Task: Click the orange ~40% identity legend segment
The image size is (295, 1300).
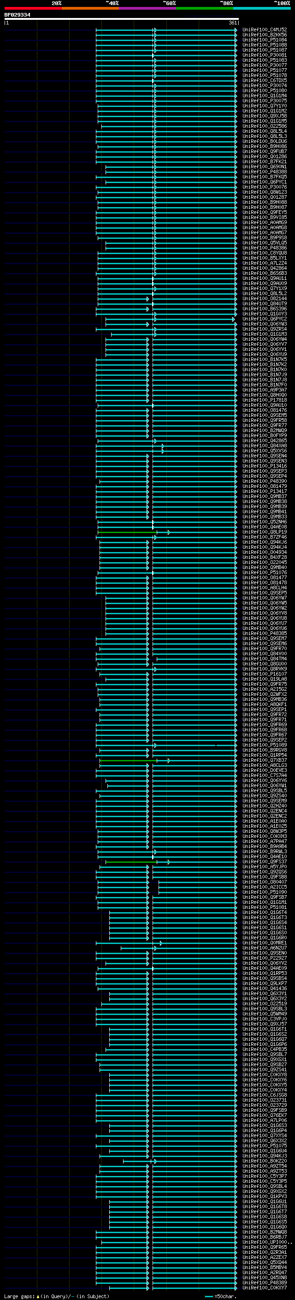Action: 90,8
